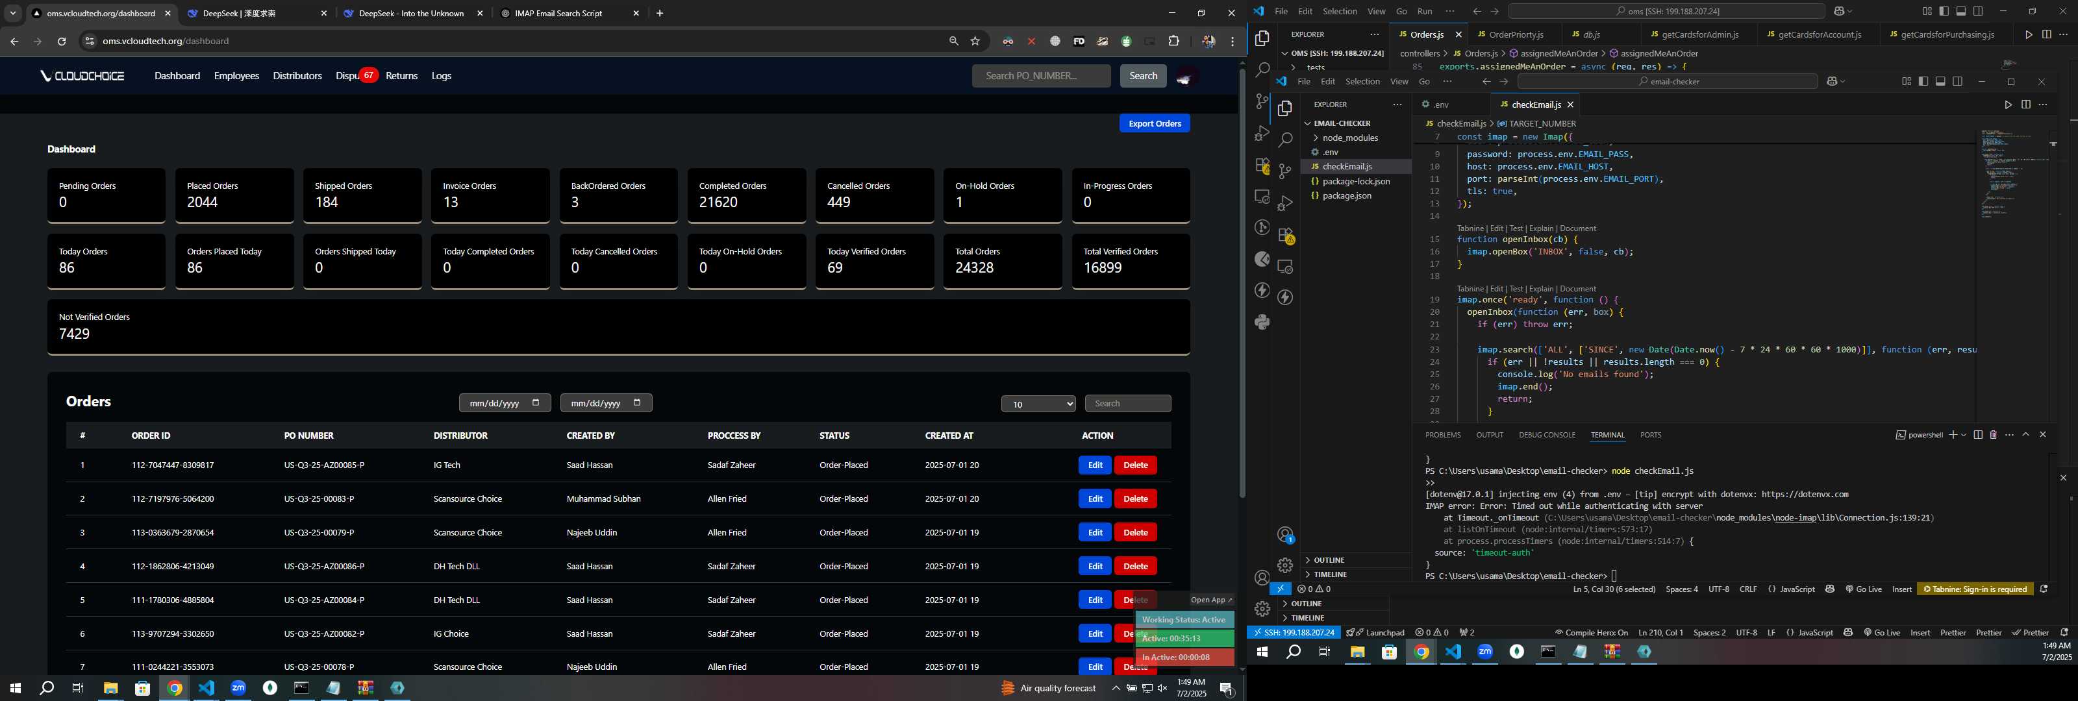Expand node_modules folder
Screen dimensions: 2078x701
click(1349, 138)
